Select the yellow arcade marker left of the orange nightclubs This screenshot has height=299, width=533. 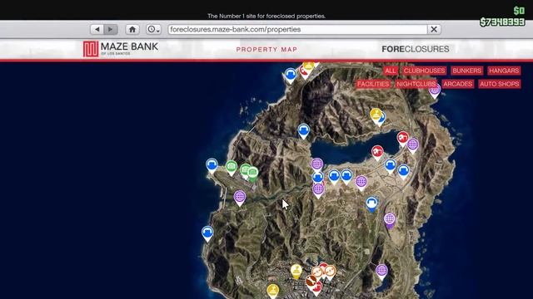point(296,271)
